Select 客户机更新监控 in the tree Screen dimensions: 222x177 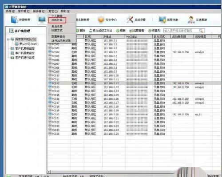click(x=25, y=48)
